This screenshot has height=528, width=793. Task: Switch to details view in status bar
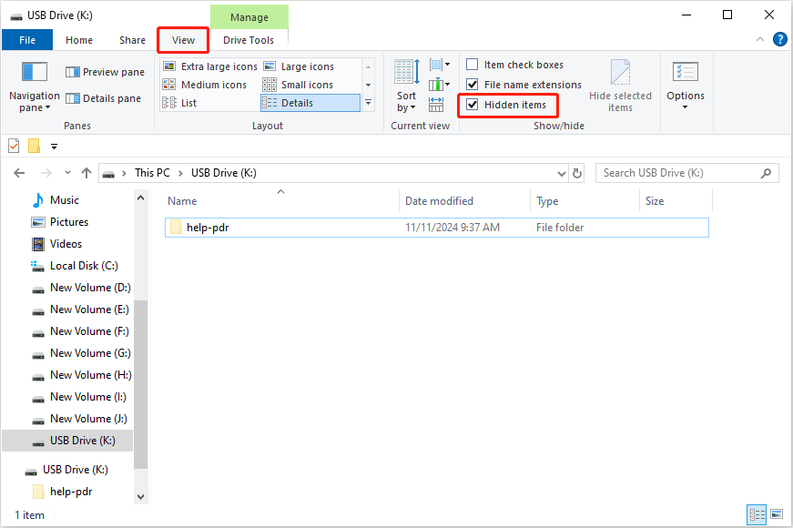point(757,515)
